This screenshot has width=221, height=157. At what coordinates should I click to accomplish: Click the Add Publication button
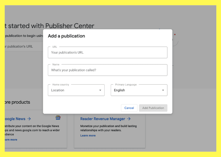pyautogui.click(x=153, y=108)
